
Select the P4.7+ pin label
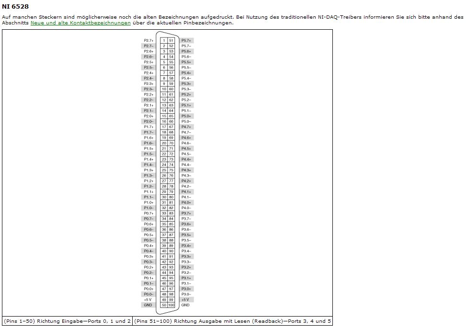coord(186,127)
